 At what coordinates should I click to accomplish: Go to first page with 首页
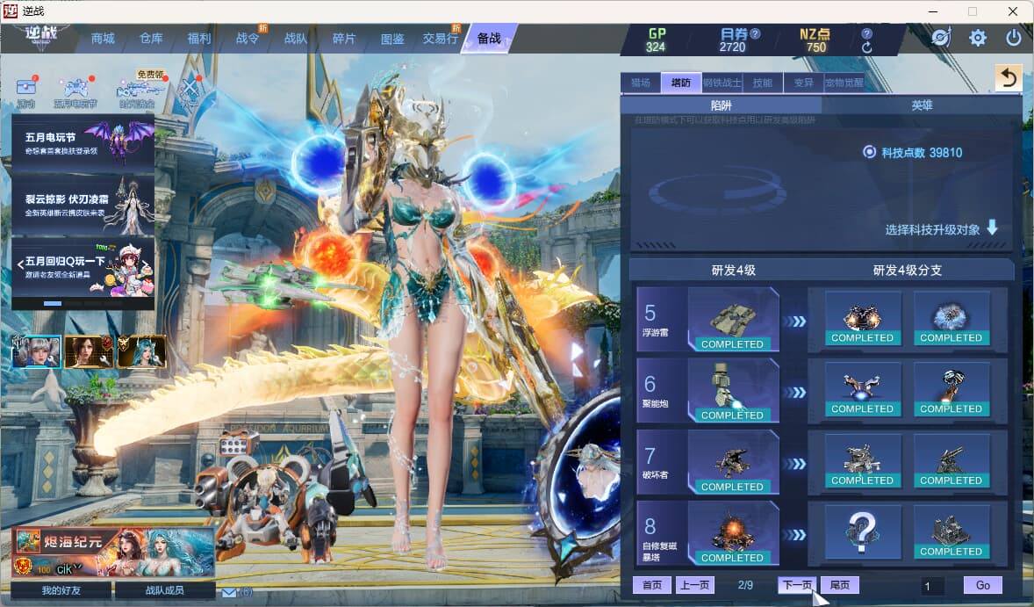click(x=652, y=584)
